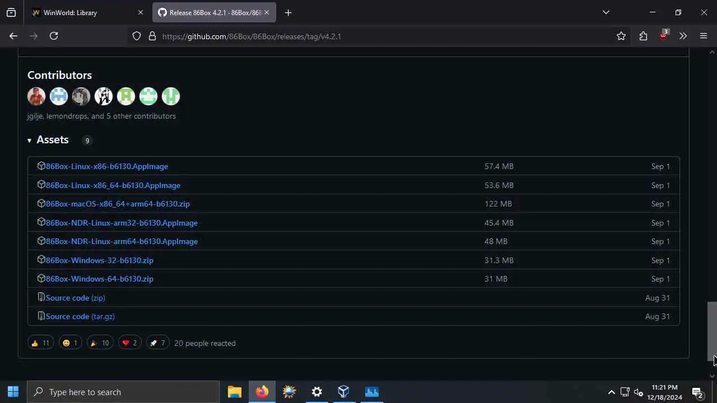The image size is (717, 403).
Task: Open the uBlock Origin extension icon
Action: 663,36
